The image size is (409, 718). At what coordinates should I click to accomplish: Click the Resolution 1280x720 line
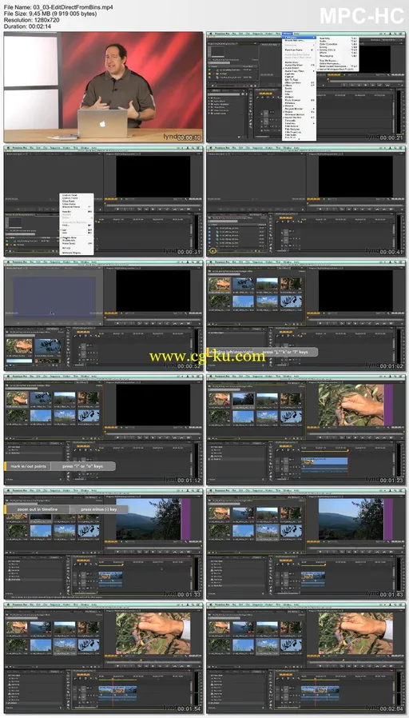coord(32,21)
